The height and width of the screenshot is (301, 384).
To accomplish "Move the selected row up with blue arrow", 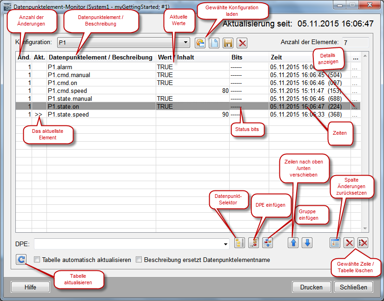I will point(293,243).
